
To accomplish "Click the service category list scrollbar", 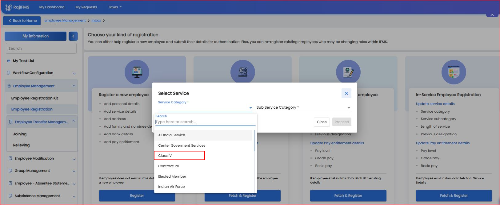I will pos(254,141).
